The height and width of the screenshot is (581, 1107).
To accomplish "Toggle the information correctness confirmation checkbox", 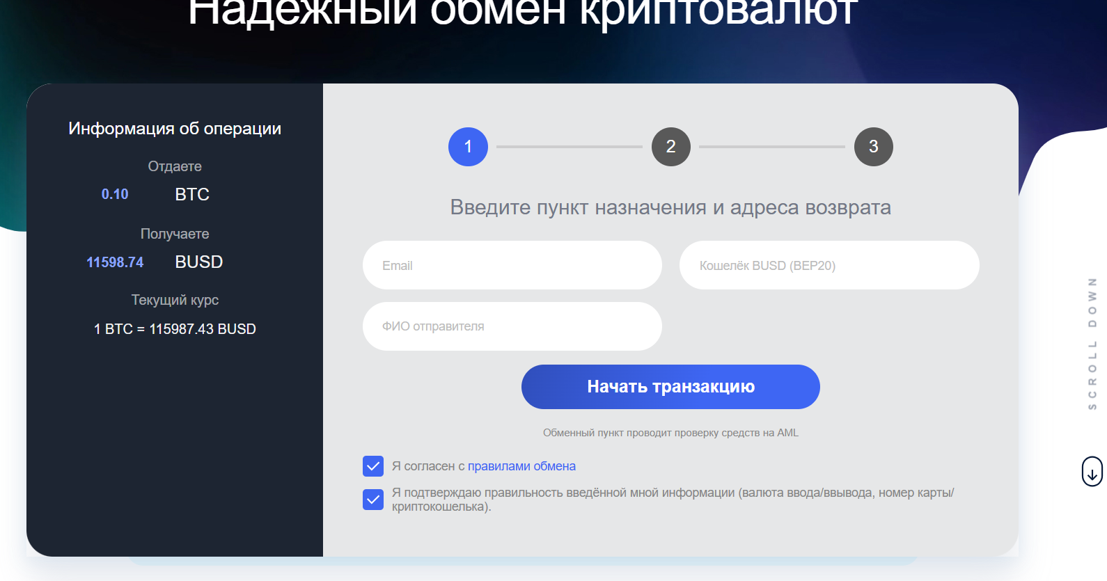I will (373, 500).
